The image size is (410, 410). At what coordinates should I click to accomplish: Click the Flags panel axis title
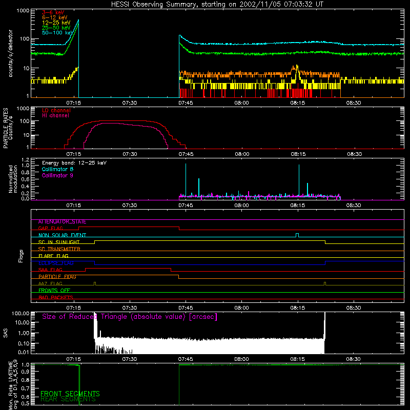point(21,256)
